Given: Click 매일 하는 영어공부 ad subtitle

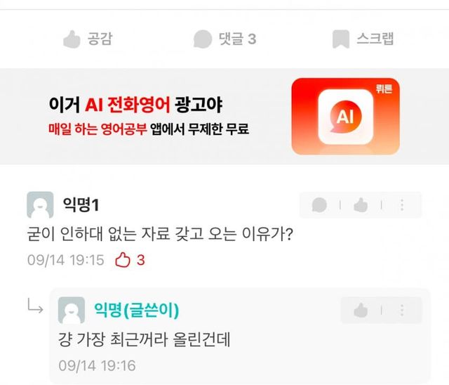Looking at the screenshot, I should coord(98,129).
